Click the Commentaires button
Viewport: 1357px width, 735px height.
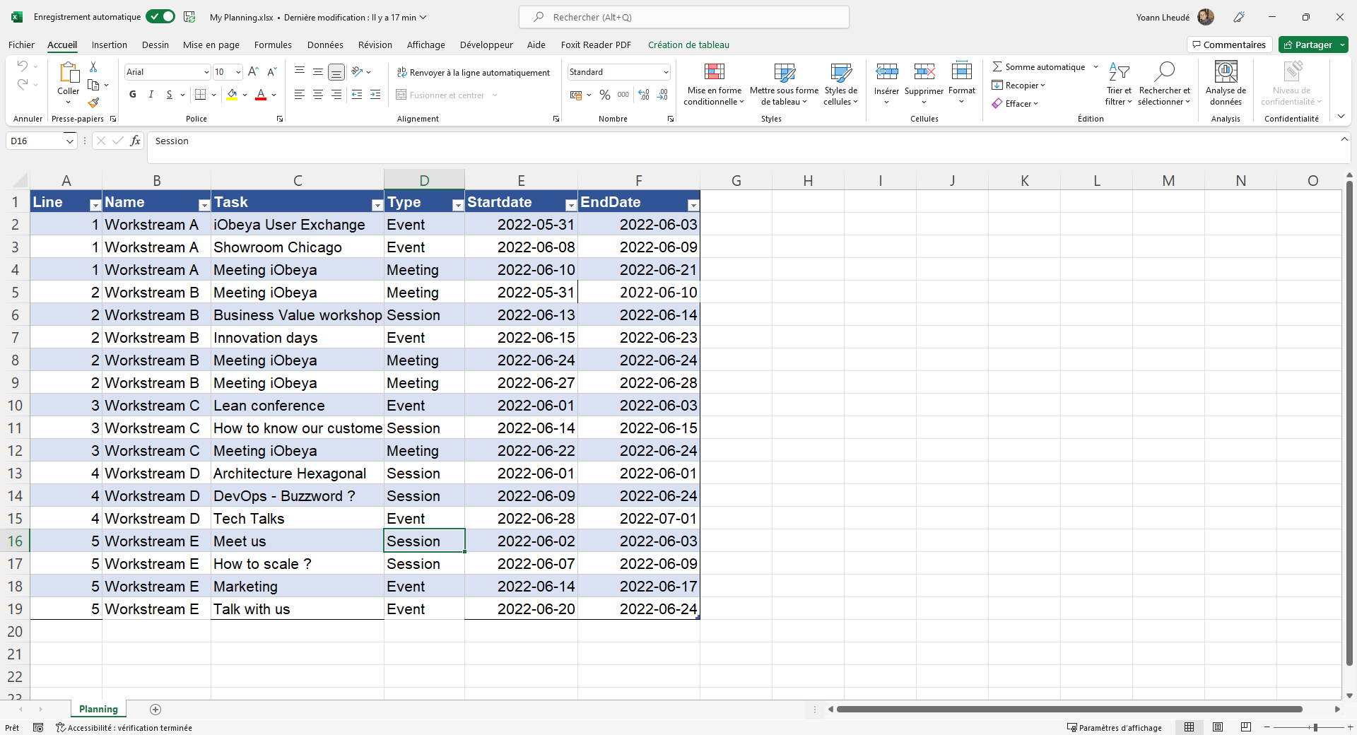1229,44
